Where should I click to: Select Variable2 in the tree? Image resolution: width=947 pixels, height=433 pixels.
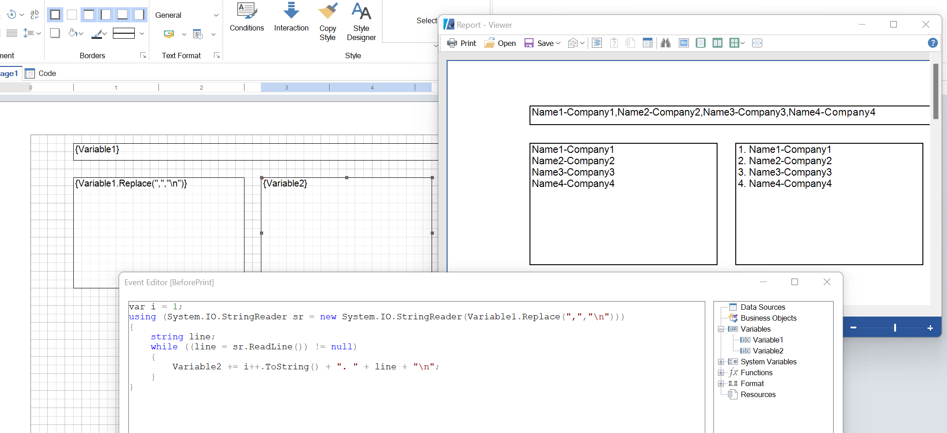768,351
